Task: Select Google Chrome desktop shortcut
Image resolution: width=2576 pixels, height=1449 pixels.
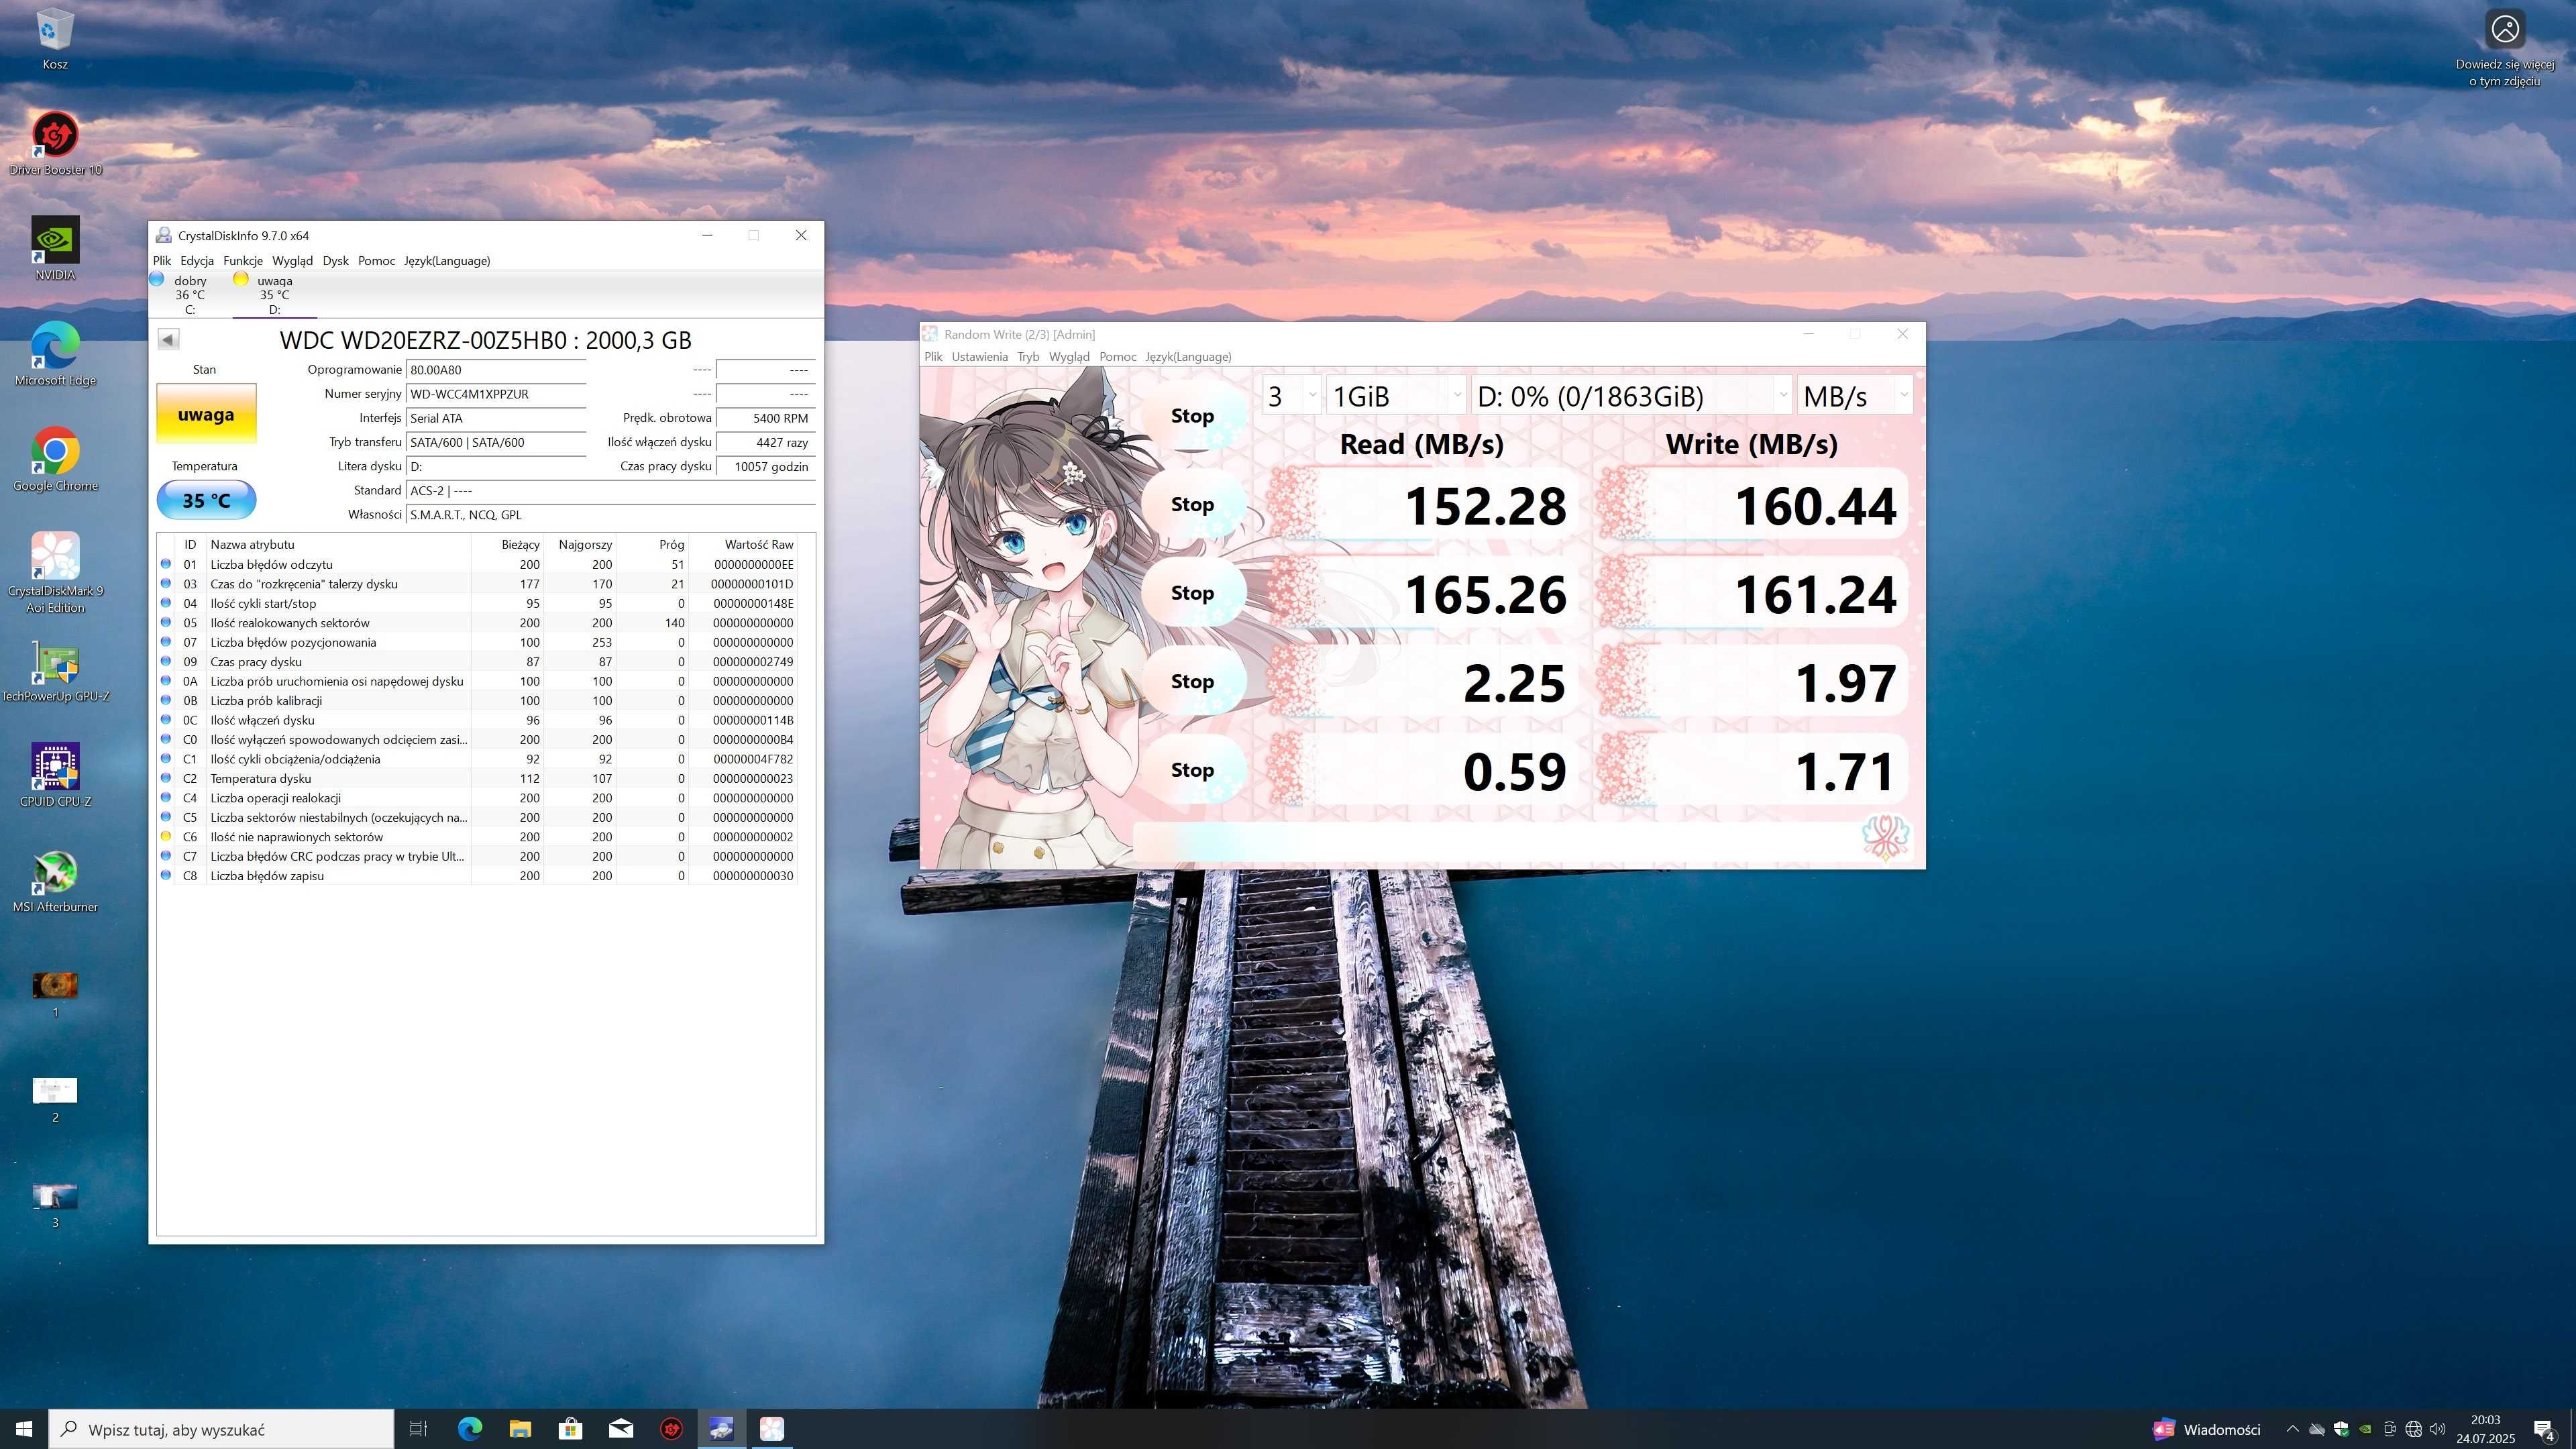Action: click(x=55, y=458)
